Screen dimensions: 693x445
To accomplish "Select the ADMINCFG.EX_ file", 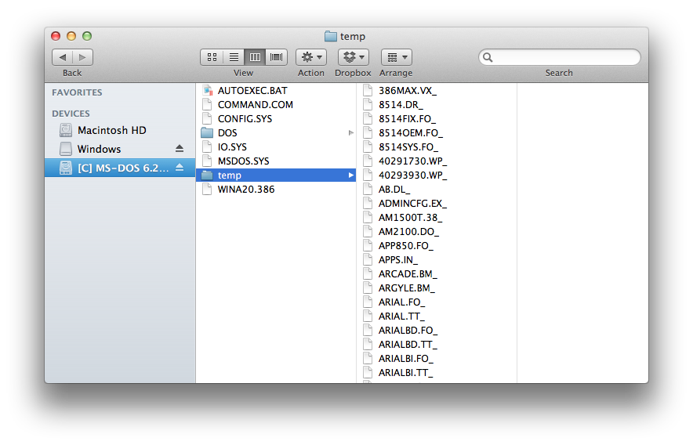I will tap(437, 204).
